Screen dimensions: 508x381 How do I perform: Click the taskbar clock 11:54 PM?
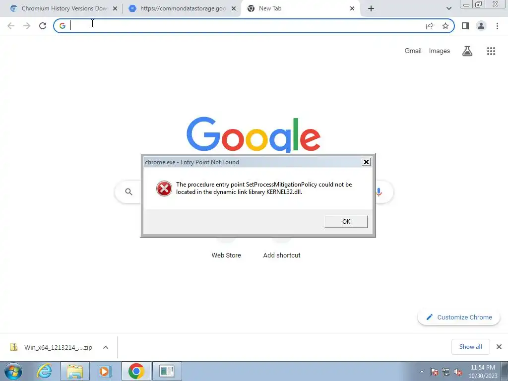click(483, 372)
